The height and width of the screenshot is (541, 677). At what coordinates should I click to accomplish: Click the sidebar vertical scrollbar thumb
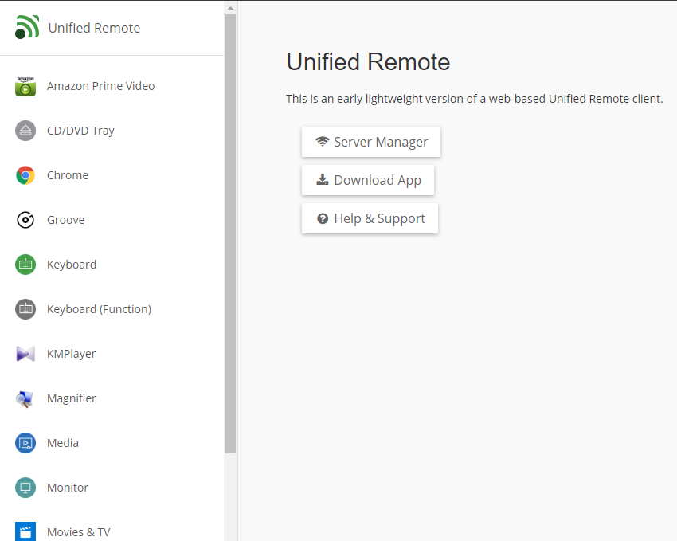[x=230, y=233]
